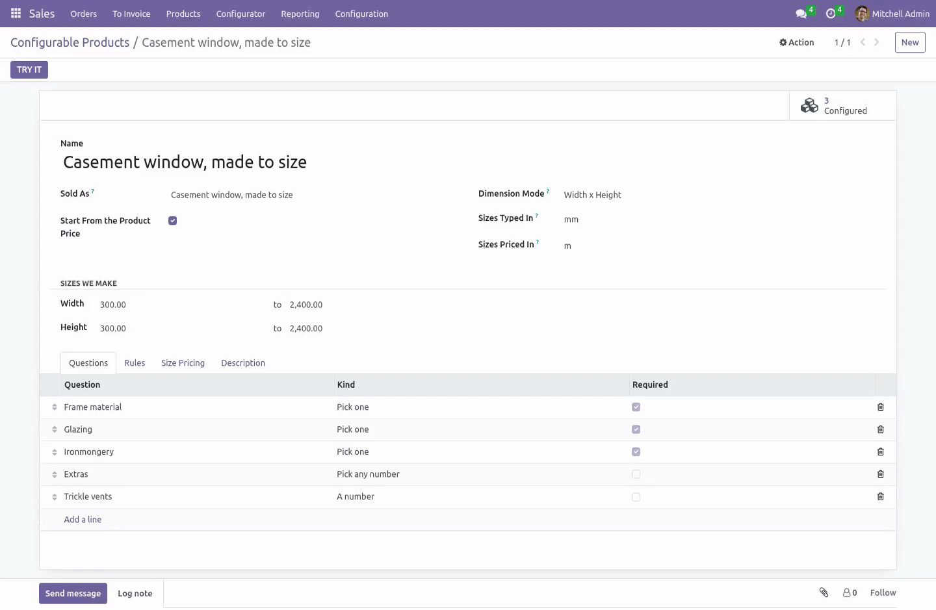
Task: Delete the Frame material question row
Action: click(881, 407)
